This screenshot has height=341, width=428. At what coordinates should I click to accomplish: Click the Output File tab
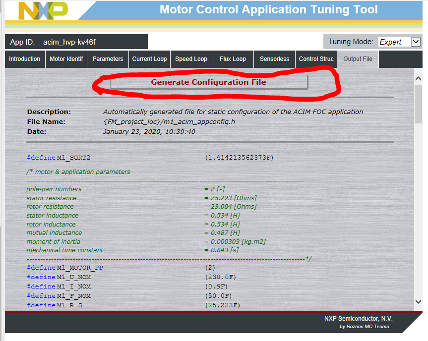pos(358,59)
